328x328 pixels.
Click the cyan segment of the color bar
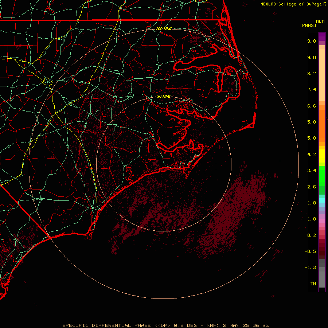click(x=322, y=200)
